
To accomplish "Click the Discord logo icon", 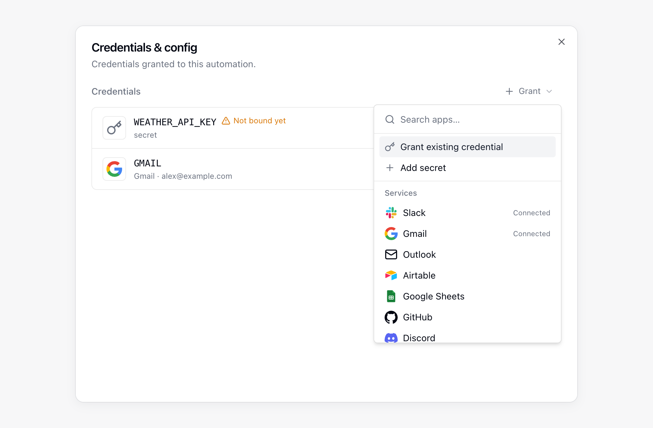I will [x=391, y=338].
